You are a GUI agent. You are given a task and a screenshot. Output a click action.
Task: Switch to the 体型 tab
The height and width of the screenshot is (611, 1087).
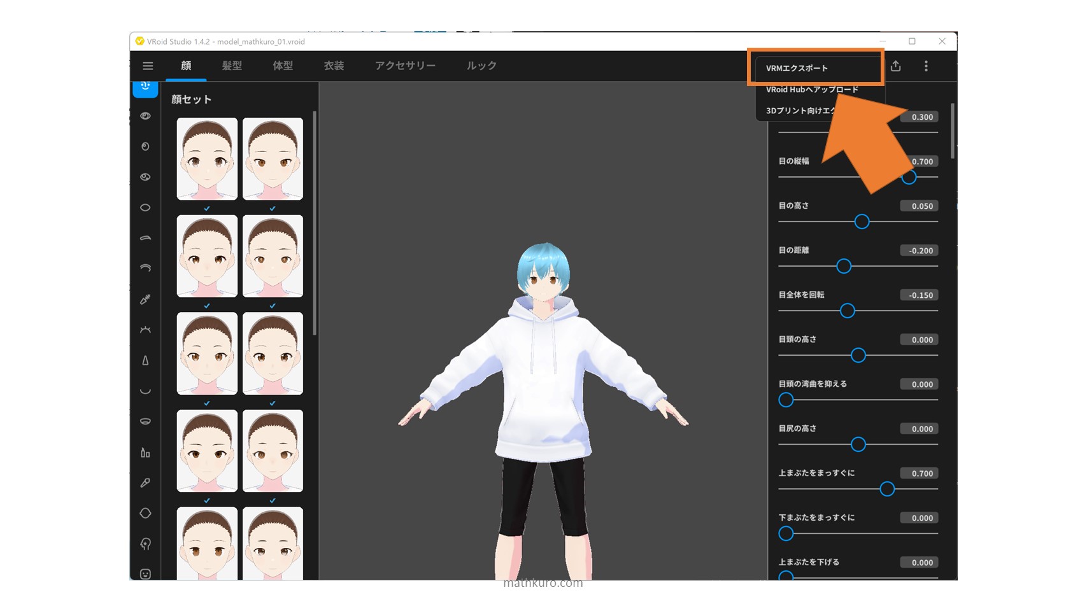(x=283, y=66)
